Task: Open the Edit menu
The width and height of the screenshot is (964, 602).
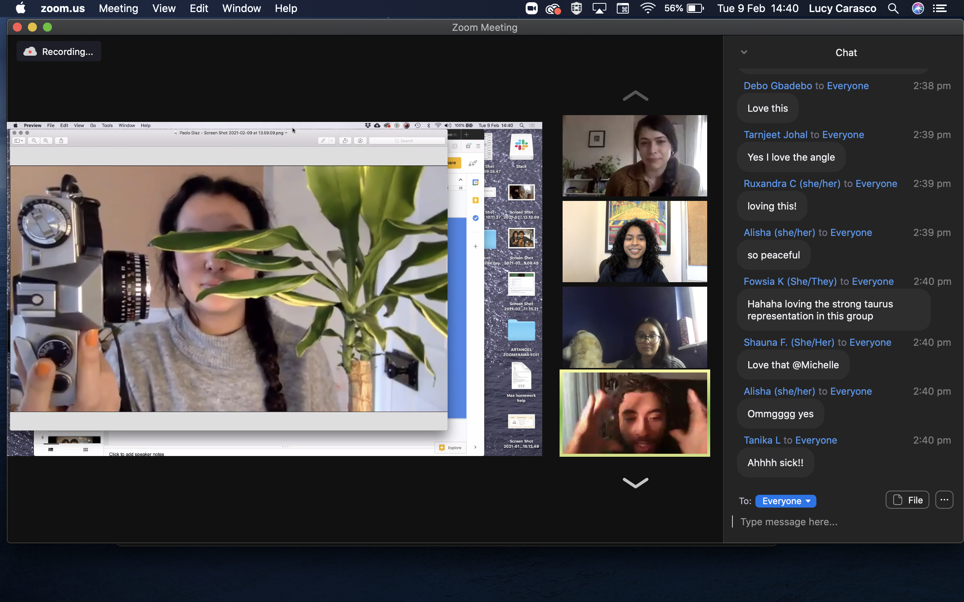Action: [x=199, y=8]
